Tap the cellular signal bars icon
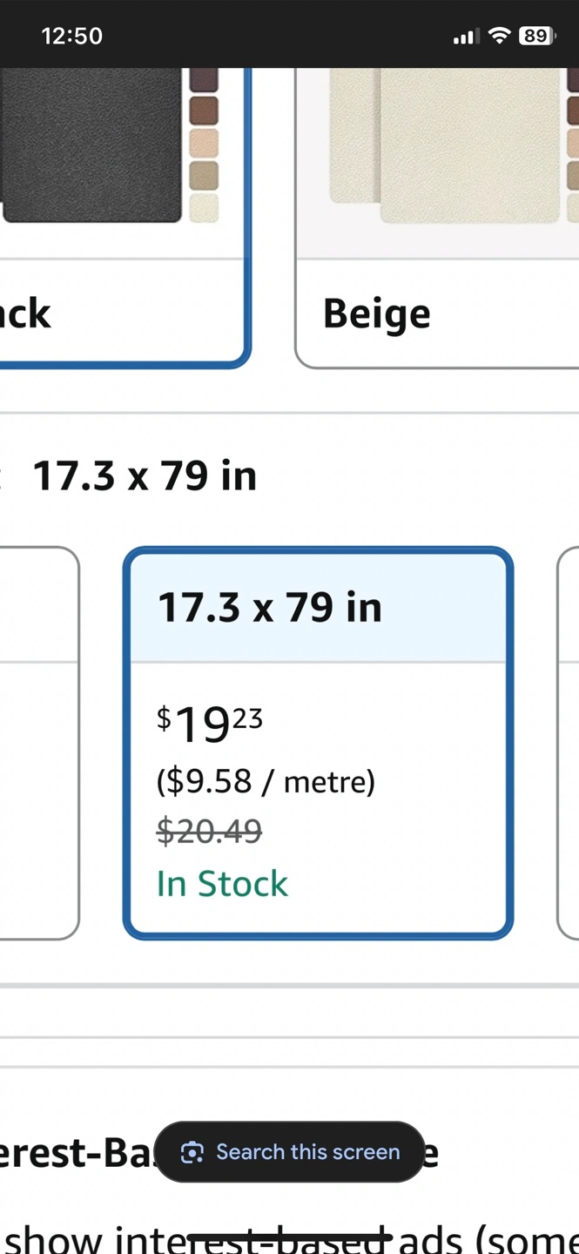The width and height of the screenshot is (579, 1254). pos(466,37)
